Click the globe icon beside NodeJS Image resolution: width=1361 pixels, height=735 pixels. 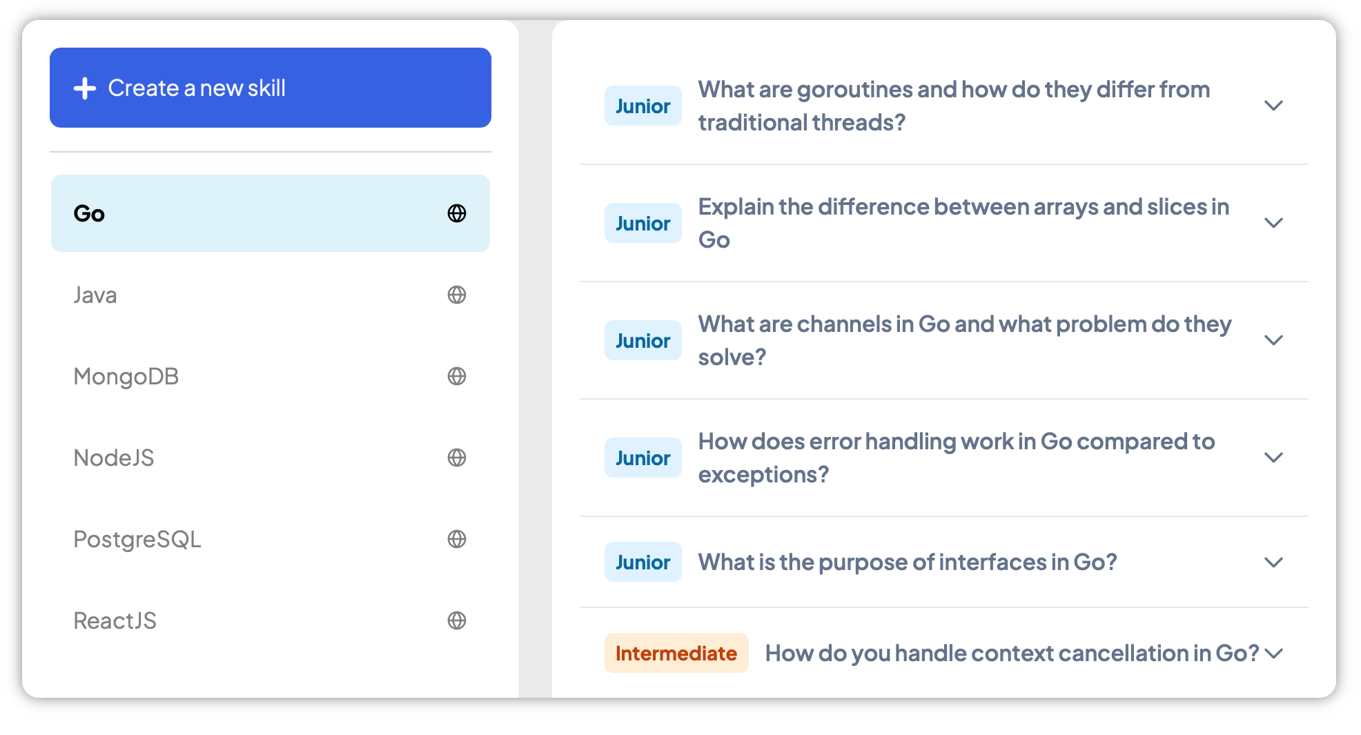click(457, 458)
